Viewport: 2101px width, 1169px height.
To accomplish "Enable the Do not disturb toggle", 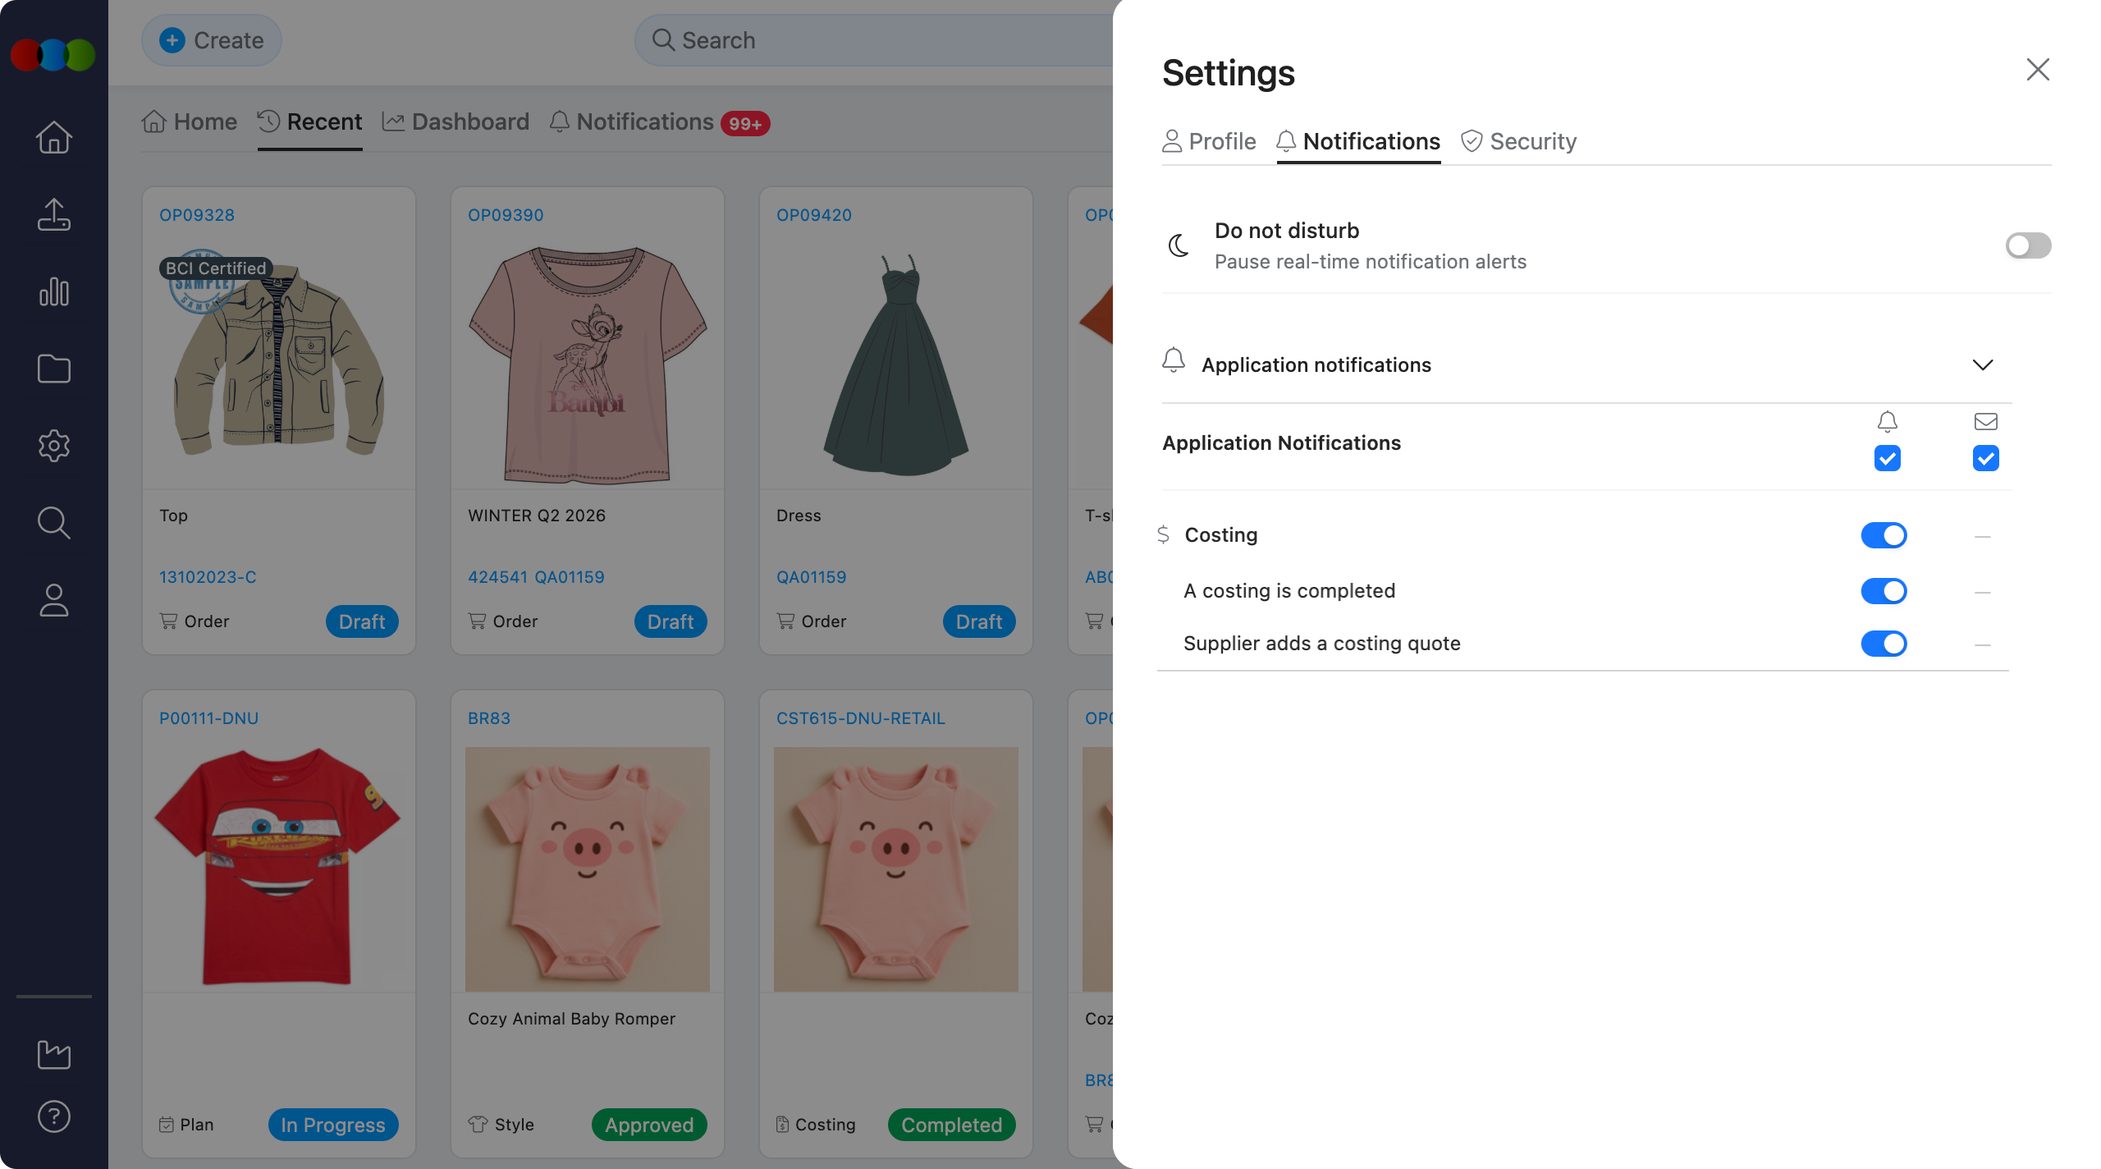I will point(2028,245).
